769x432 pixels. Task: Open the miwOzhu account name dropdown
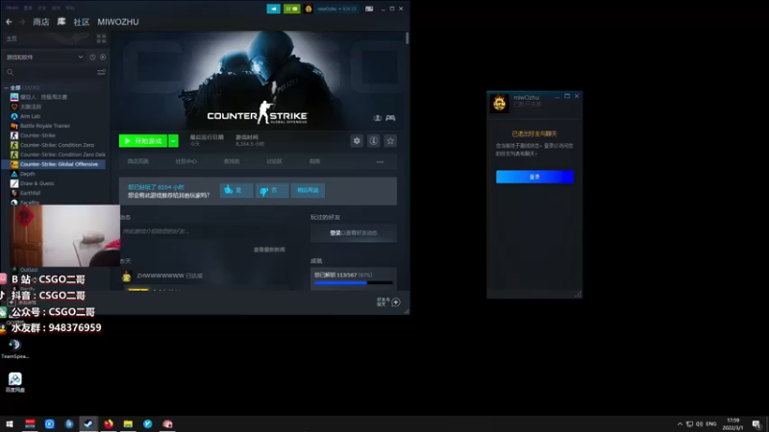[x=337, y=9]
